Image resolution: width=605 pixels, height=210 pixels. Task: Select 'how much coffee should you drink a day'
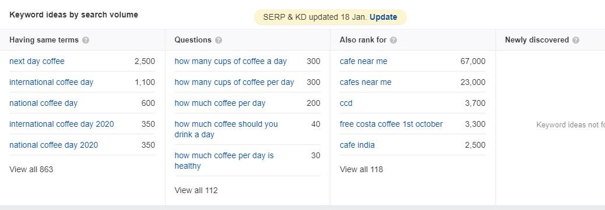click(x=226, y=129)
